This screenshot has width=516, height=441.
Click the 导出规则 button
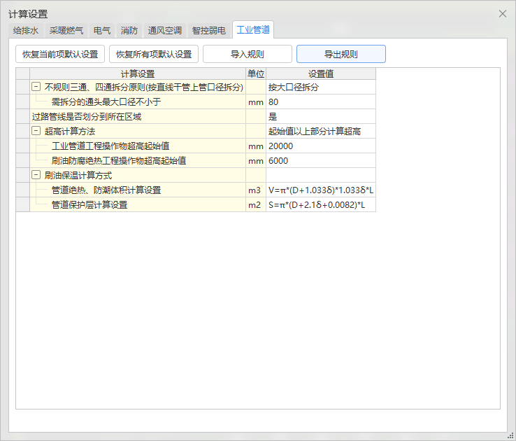341,55
